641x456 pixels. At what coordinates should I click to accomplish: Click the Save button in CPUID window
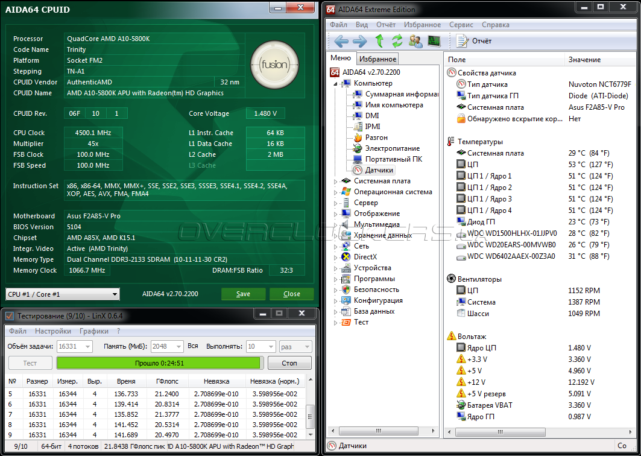[243, 294]
